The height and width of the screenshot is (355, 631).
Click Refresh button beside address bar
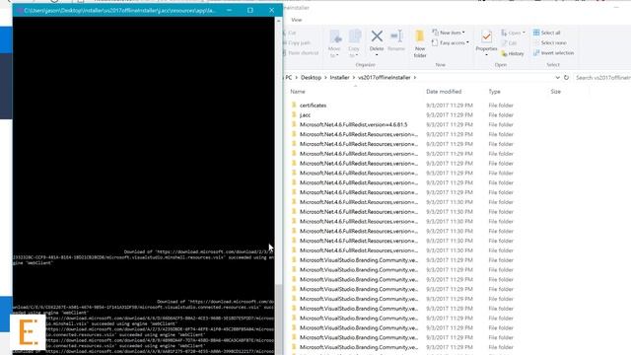[x=566, y=77]
